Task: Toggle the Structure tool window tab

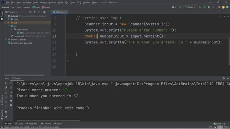Action: pos(2,100)
